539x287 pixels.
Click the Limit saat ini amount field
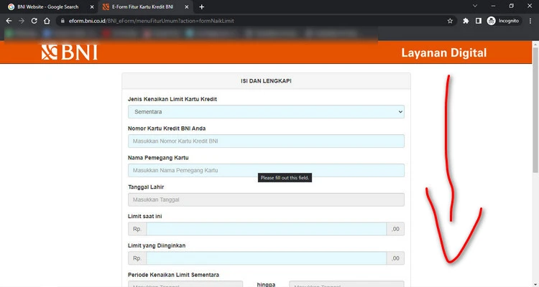point(266,229)
